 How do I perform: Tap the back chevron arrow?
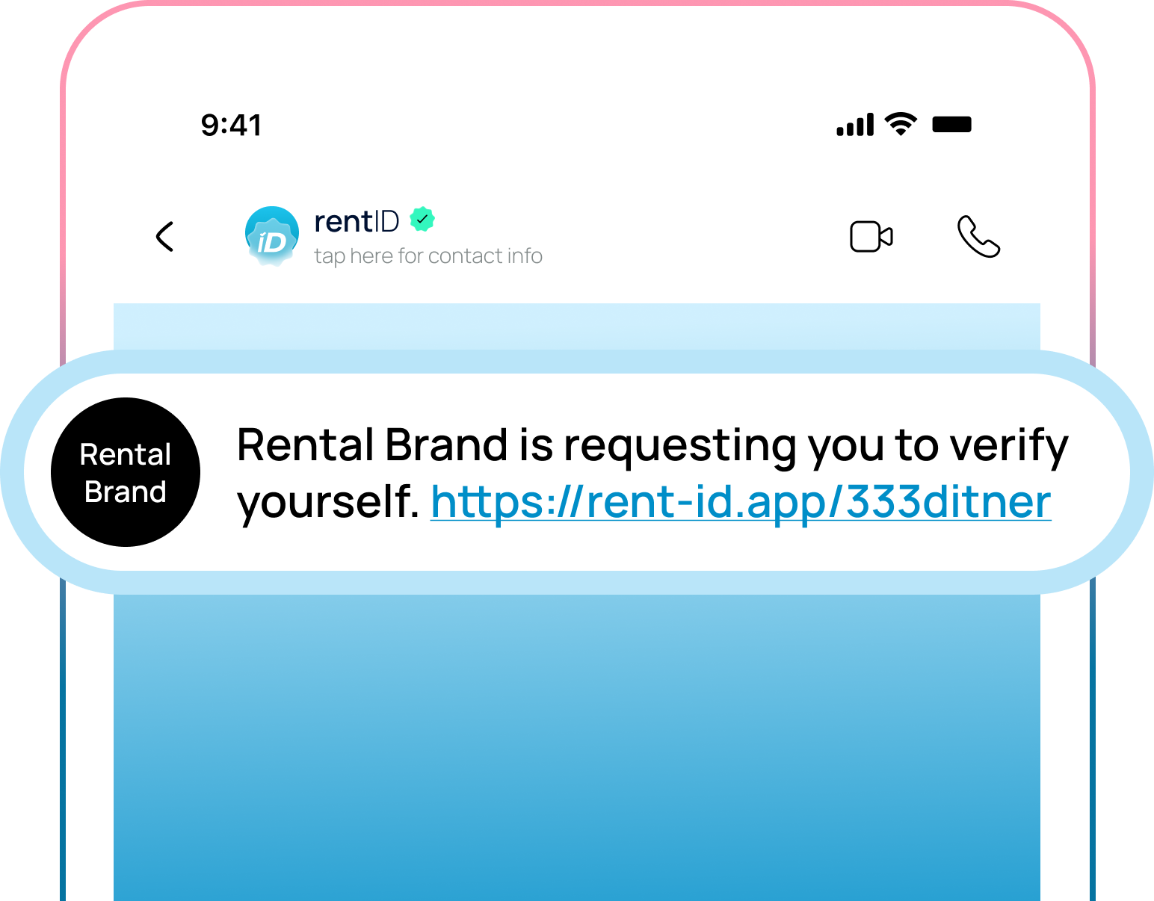(x=165, y=237)
